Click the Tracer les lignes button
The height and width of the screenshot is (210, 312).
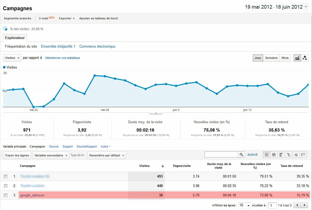click(x=17, y=155)
